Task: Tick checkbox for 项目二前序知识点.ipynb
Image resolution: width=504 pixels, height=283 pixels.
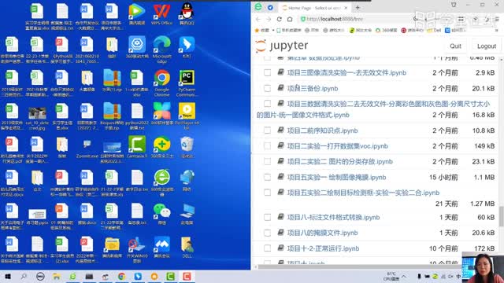Action: tap(267, 130)
